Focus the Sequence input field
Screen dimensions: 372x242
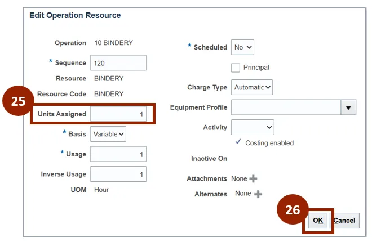[118, 63]
